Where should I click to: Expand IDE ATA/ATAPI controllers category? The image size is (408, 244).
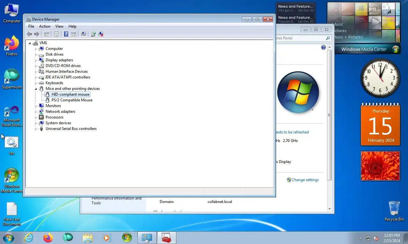(x=36, y=78)
